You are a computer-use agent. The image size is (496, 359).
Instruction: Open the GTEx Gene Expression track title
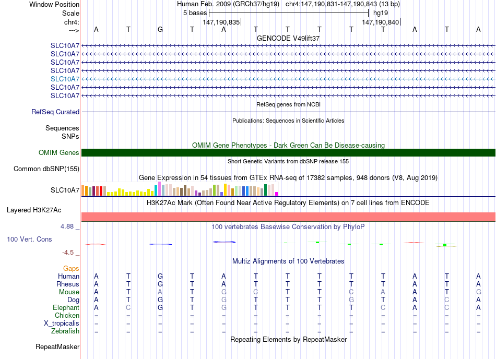pos(288,177)
